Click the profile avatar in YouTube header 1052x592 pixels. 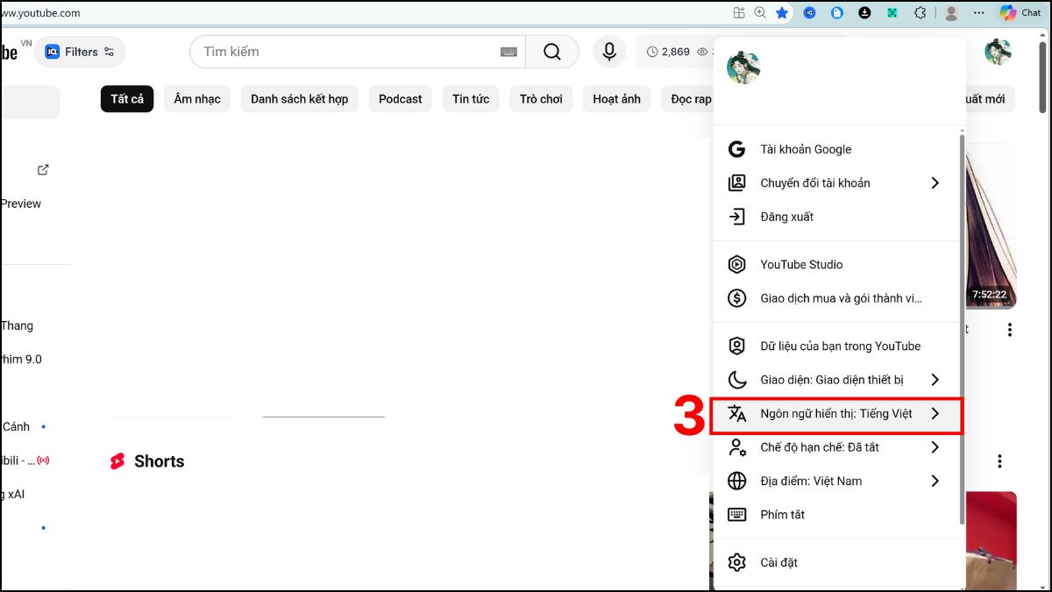[x=998, y=52]
